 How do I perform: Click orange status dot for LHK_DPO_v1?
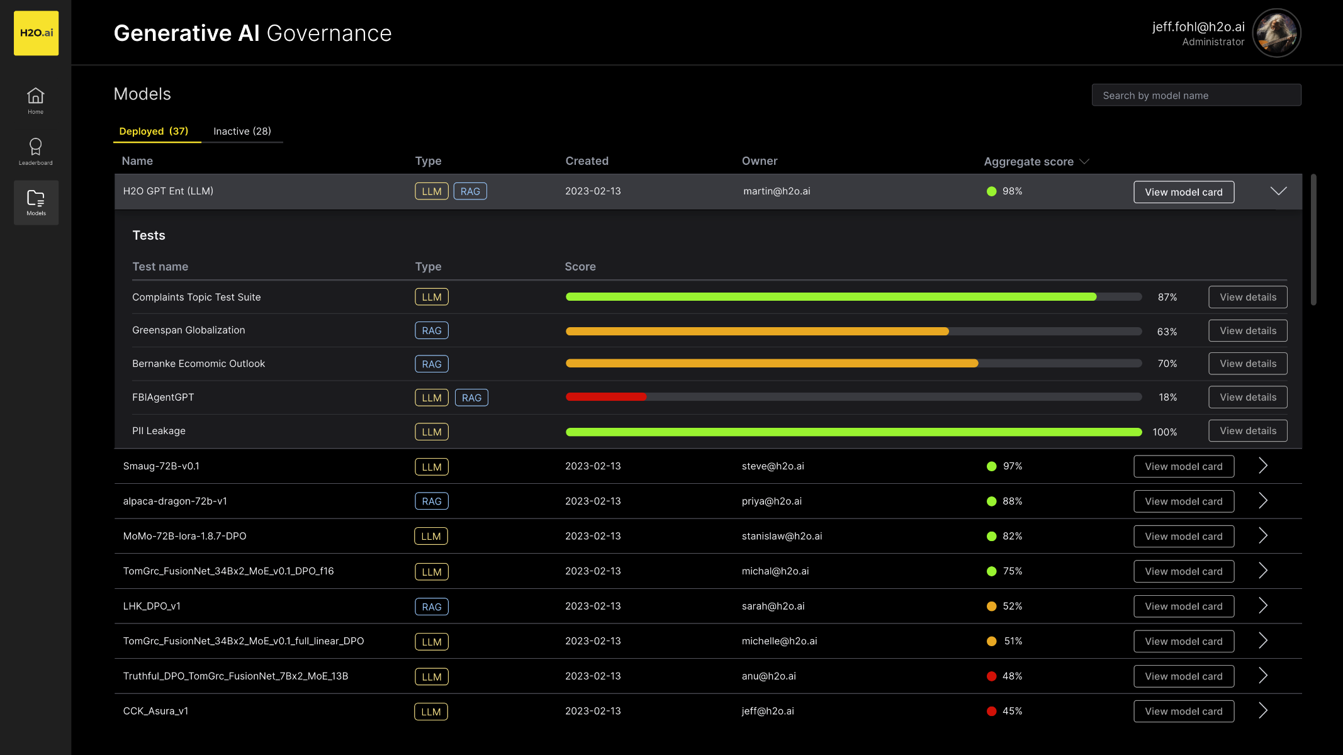tap(992, 607)
